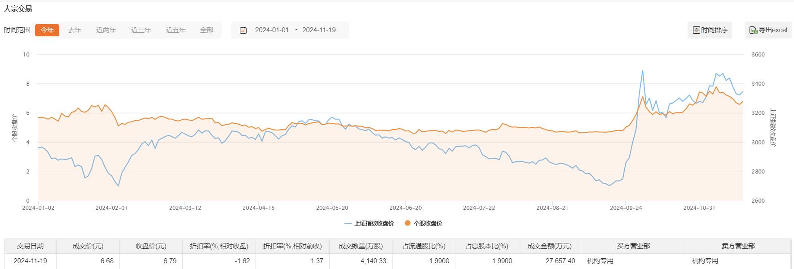Toggle 个股收盘价 series via legend label
This screenshot has height=269, width=794.
(x=428, y=223)
